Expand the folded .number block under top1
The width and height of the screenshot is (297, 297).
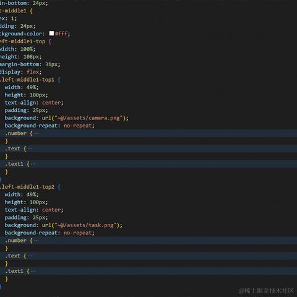tap(36, 134)
